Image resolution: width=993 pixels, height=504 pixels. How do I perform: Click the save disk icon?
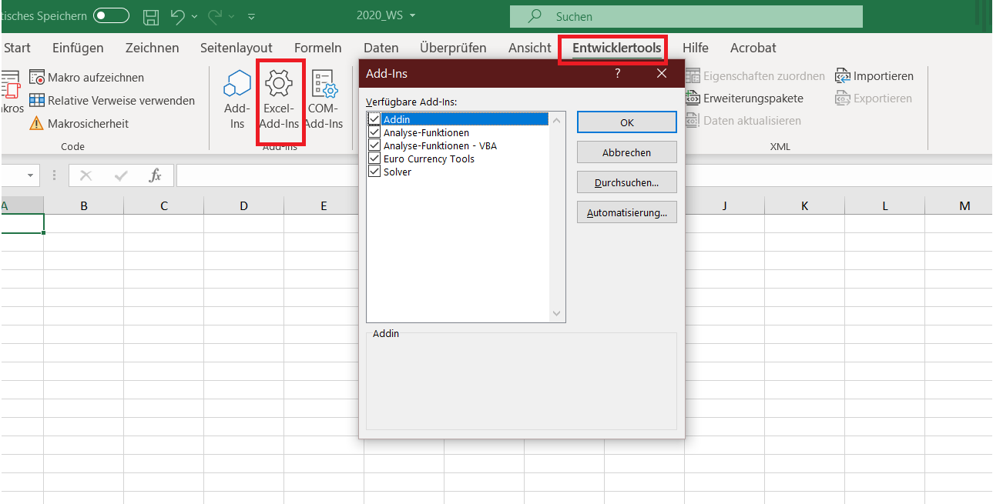(x=152, y=16)
